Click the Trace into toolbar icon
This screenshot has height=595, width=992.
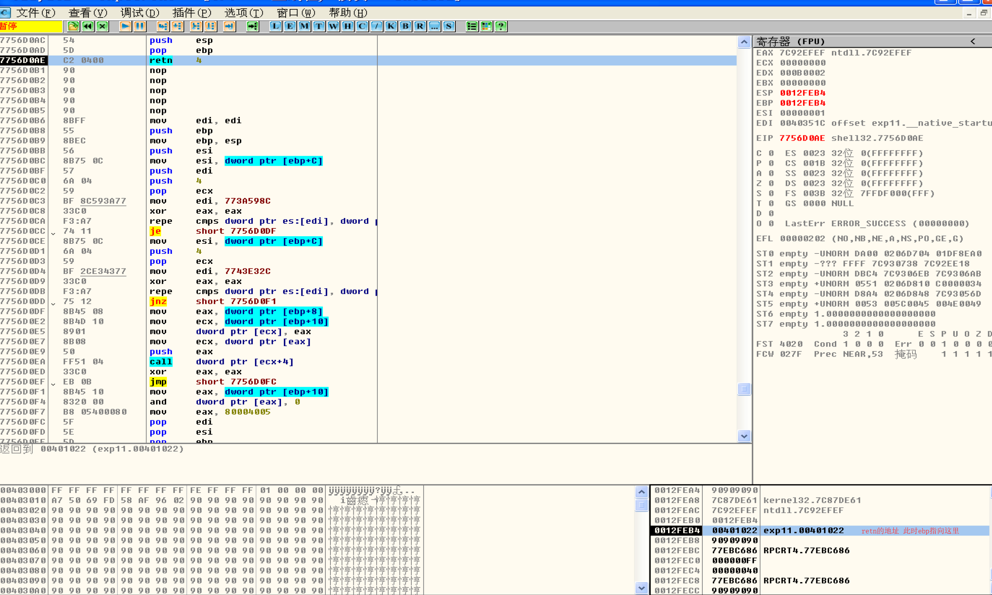pos(196,26)
